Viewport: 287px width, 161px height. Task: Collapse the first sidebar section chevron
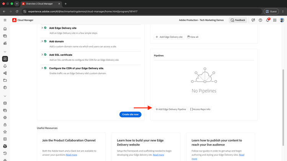click(x=5, y=52)
